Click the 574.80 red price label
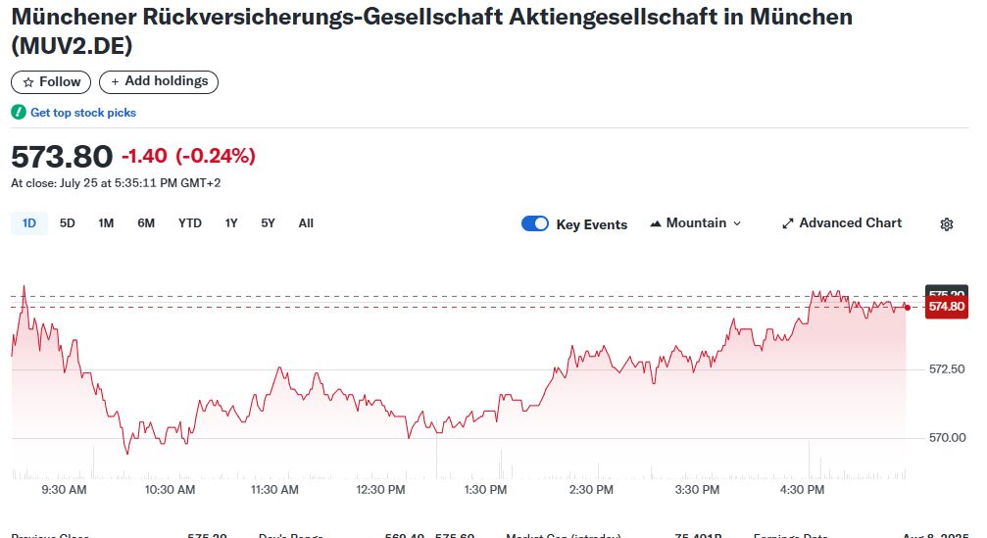The image size is (987, 538). 946,307
